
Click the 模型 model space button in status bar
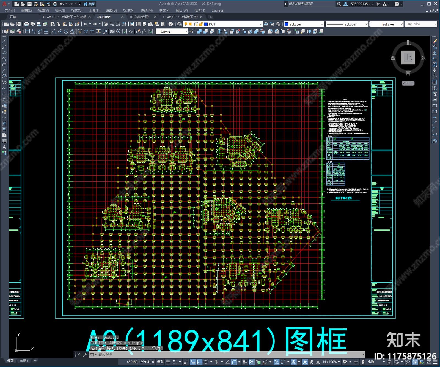pyautogui.click(x=160, y=362)
